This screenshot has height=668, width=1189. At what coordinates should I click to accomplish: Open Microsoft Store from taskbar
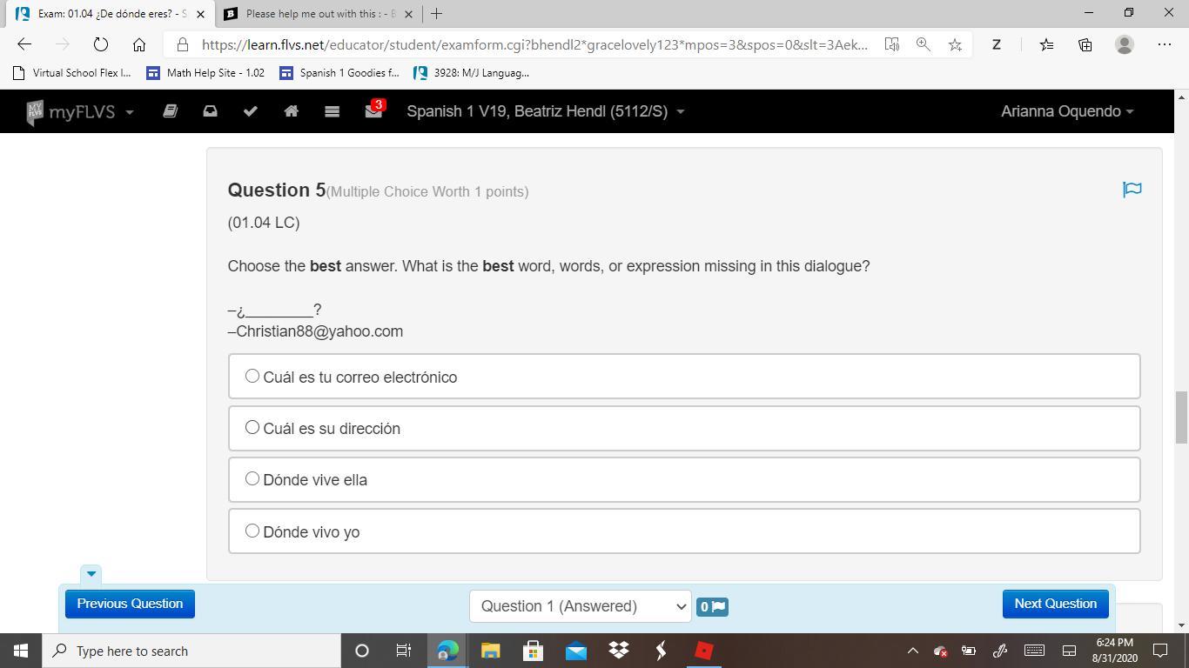[533, 651]
